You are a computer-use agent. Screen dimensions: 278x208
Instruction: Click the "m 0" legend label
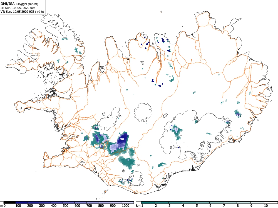(3, 206)
